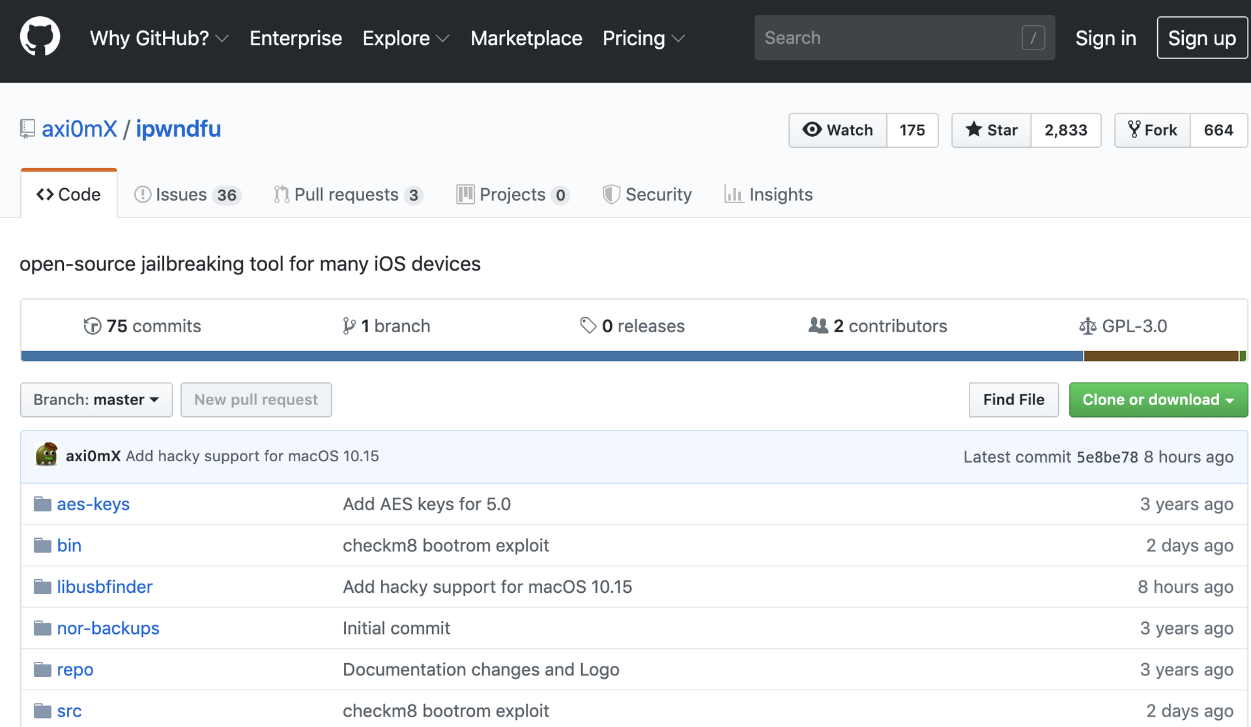Click the blue language bar segment
Image resolution: width=1251 pixels, height=727 pixels.
(552, 356)
